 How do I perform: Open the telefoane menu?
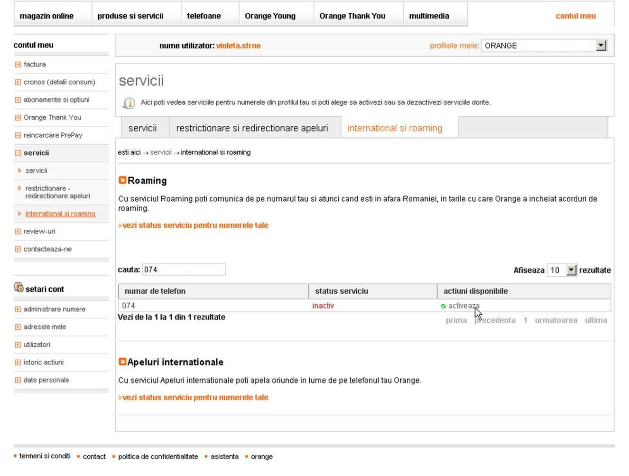pyautogui.click(x=204, y=15)
